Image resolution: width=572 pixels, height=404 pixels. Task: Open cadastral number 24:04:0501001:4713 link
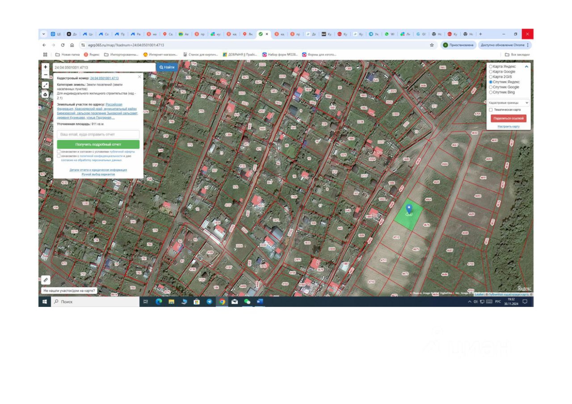click(104, 78)
